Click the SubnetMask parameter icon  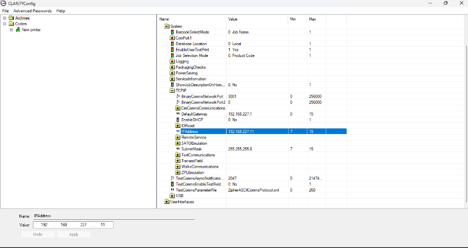tap(178, 149)
